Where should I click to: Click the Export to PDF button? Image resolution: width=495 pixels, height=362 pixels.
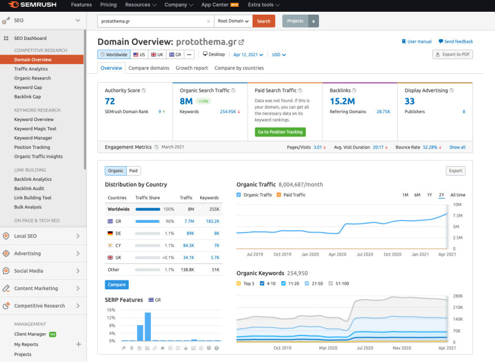tap(452, 55)
